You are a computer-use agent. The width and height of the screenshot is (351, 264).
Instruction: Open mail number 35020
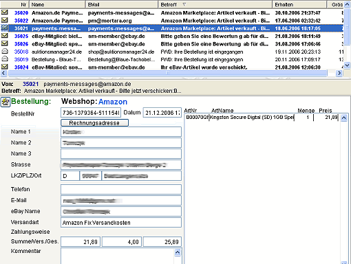click(x=21, y=13)
